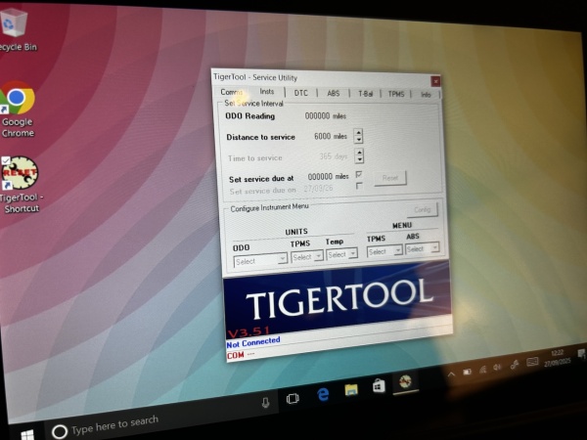Open Microsoft Edge from the taskbar
Image resolution: width=587 pixels, height=440 pixels.
tap(322, 394)
